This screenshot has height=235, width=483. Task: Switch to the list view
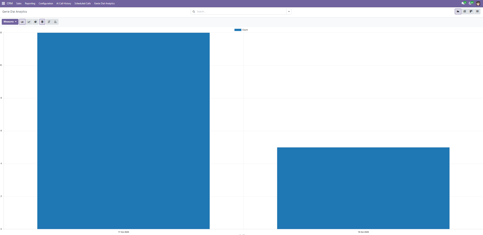pyautogui.click(x=477, y=11)
